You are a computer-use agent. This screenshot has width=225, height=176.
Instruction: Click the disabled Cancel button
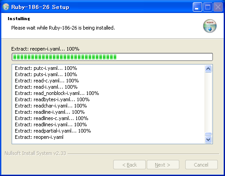pyautogui.click(x=201, y=165)
